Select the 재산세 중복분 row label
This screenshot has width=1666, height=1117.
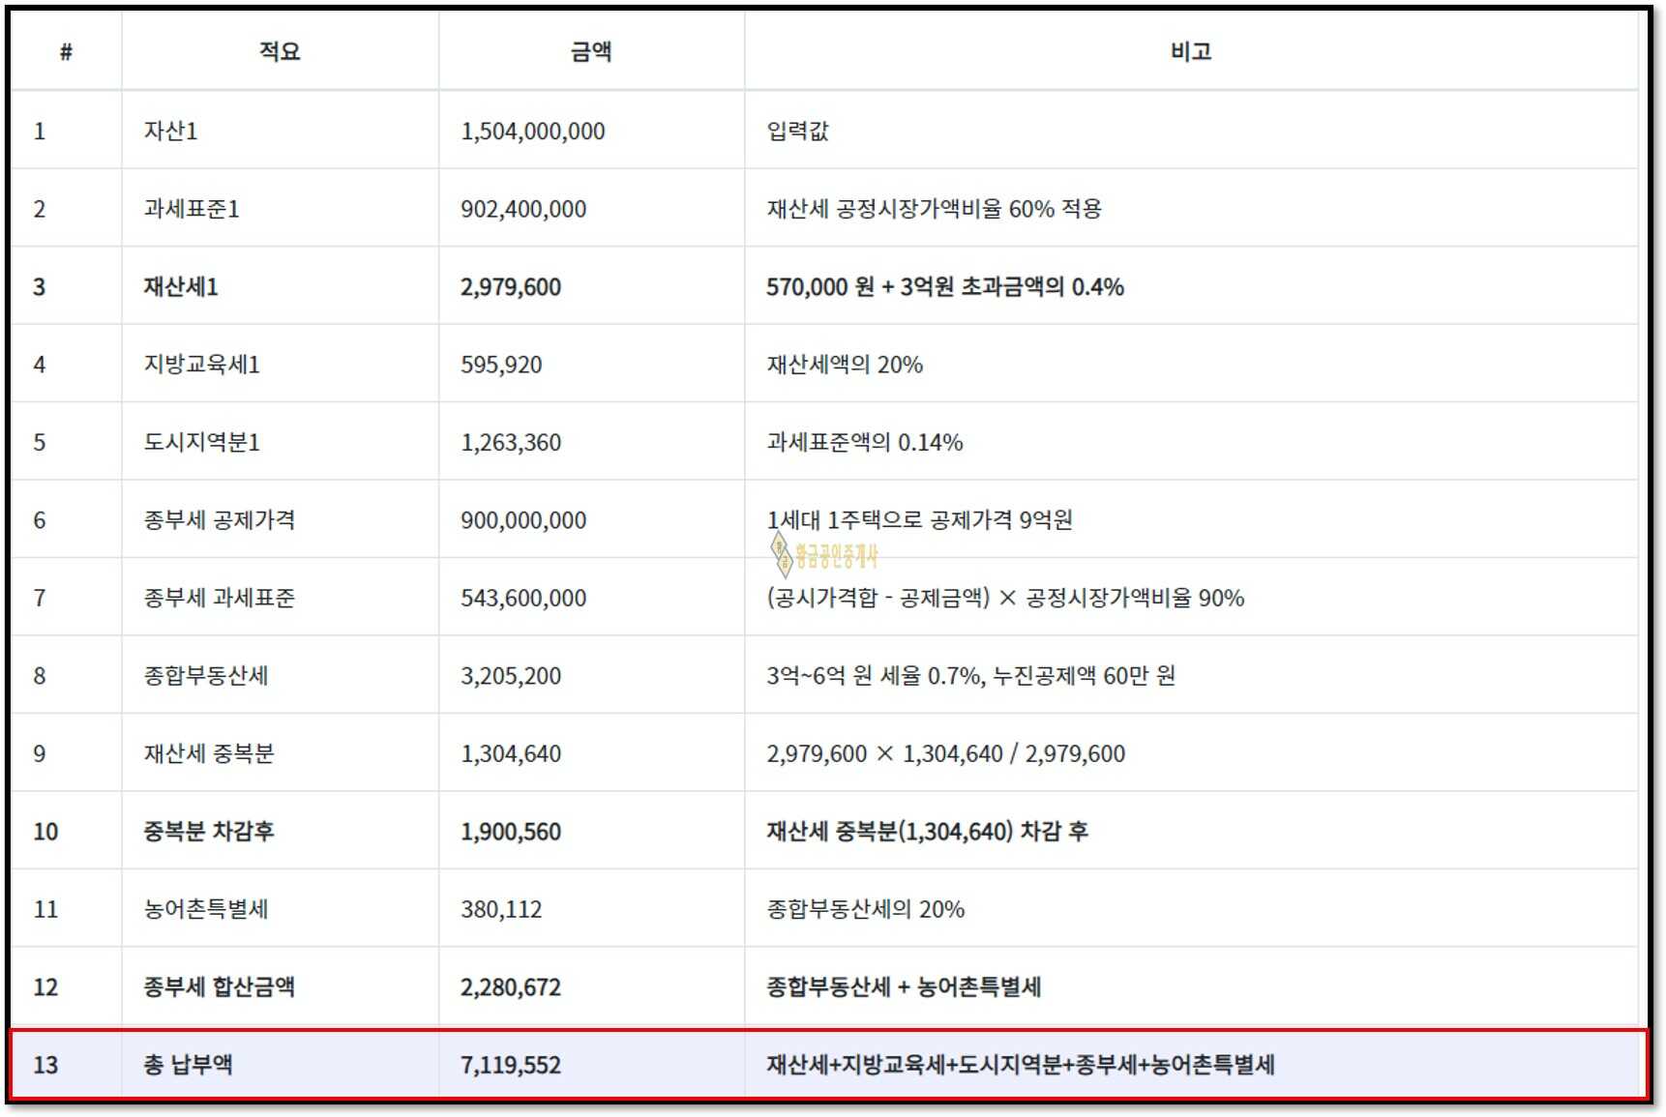click(x=209, y=753)
